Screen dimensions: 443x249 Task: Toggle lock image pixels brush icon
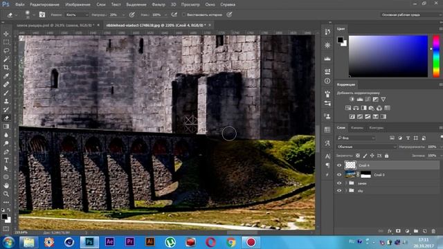pos(365,156)
